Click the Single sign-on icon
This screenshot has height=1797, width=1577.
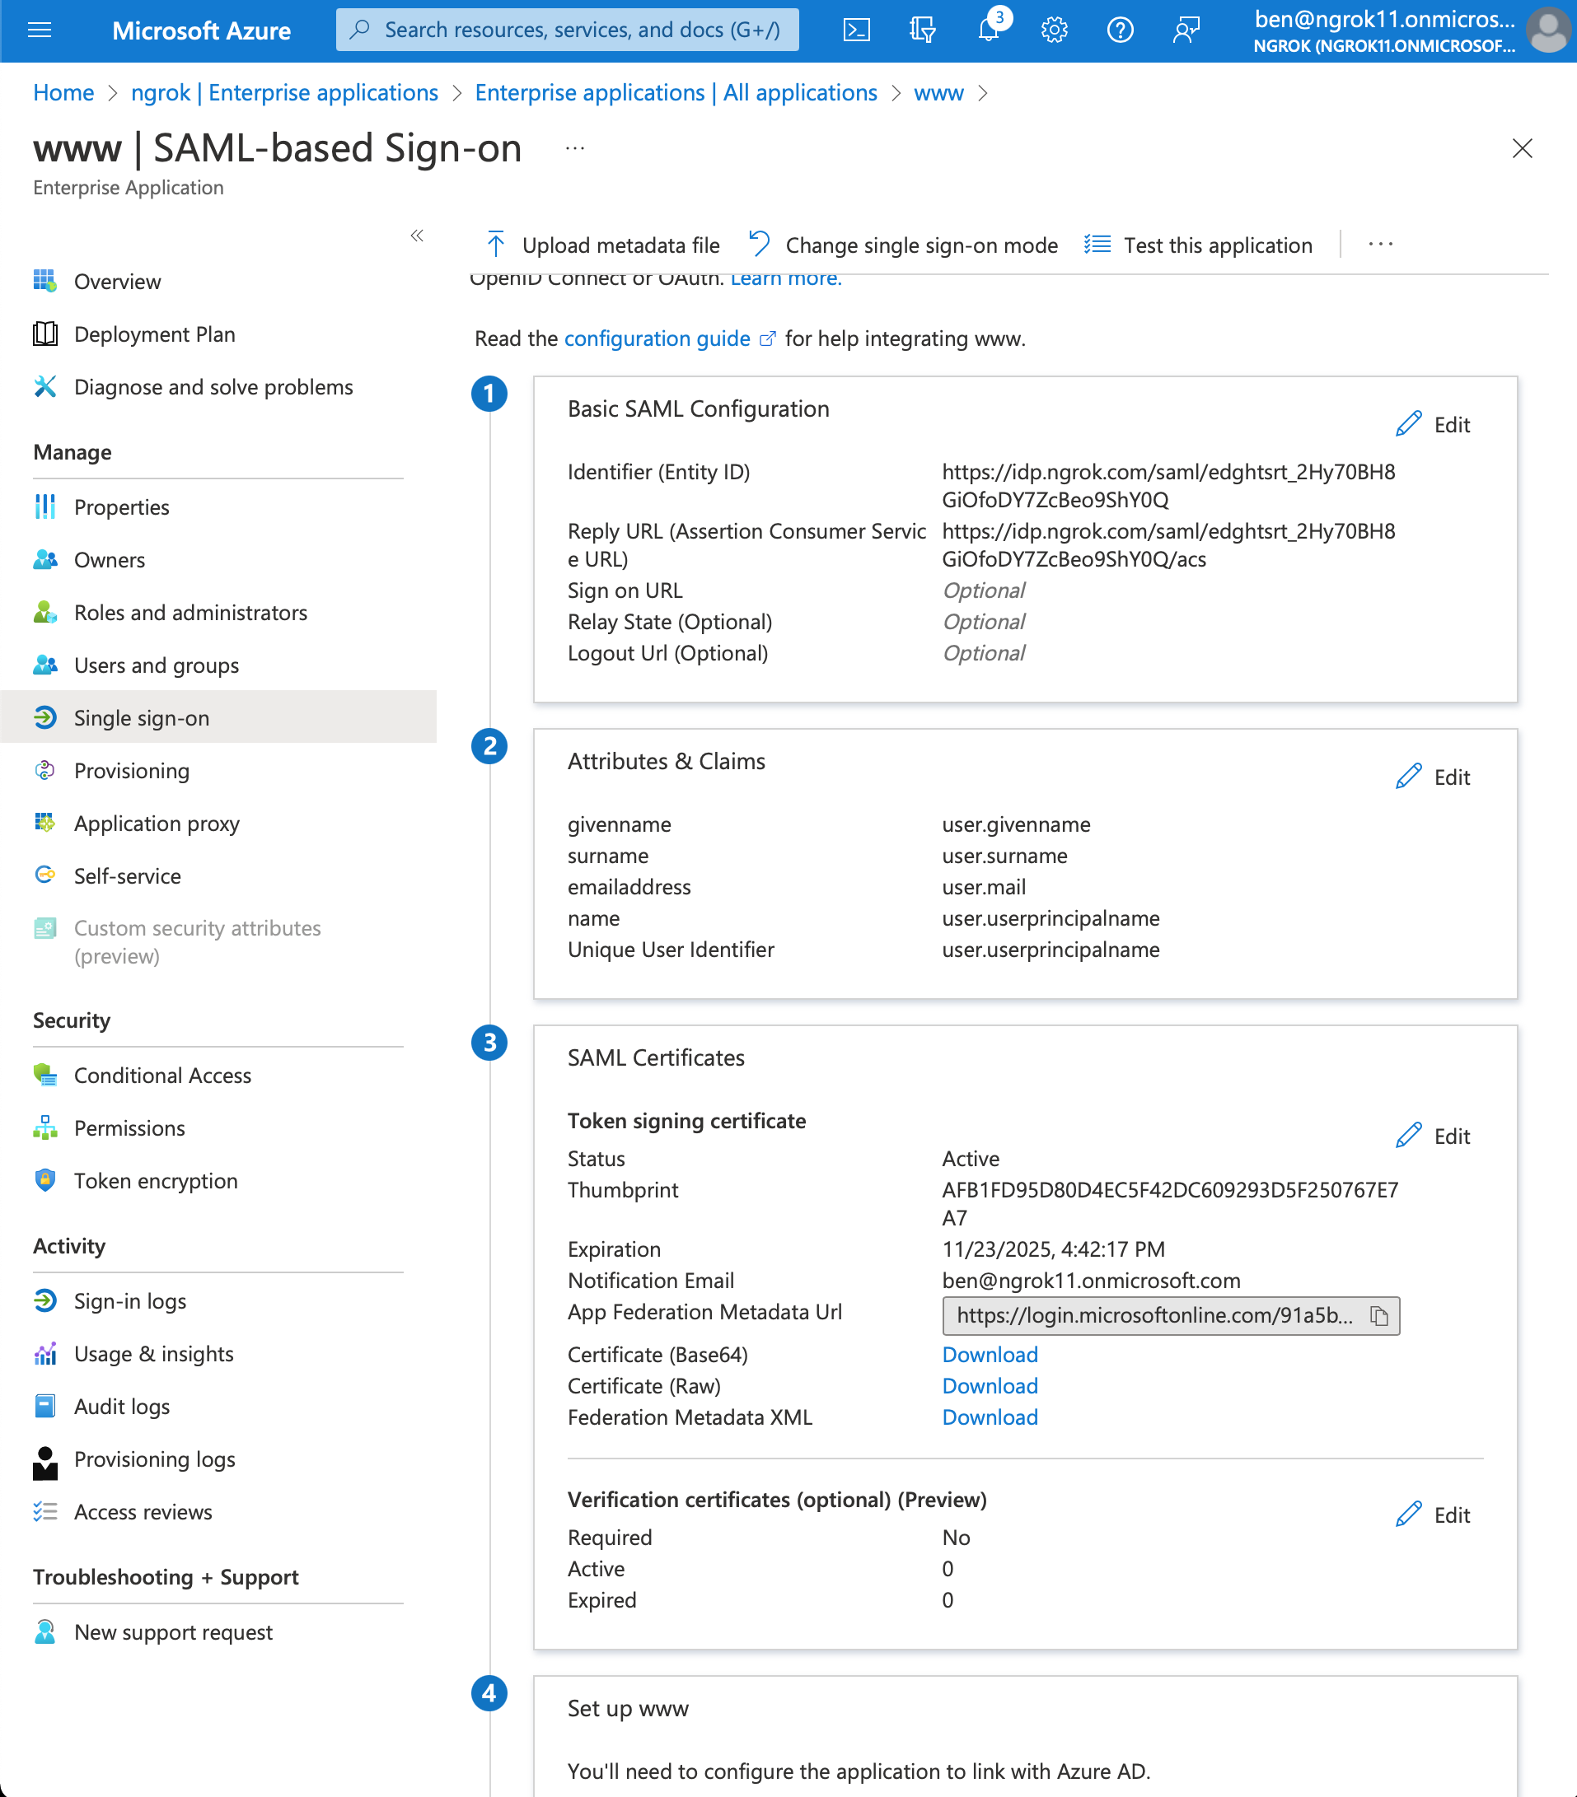coord(44,718)
